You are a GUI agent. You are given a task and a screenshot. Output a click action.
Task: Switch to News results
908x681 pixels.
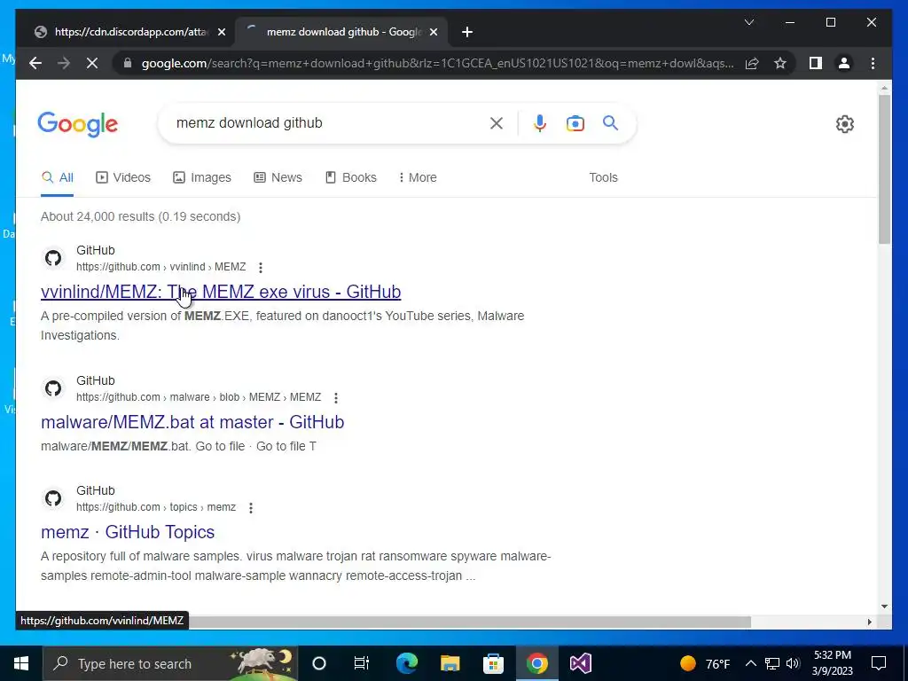278,177
